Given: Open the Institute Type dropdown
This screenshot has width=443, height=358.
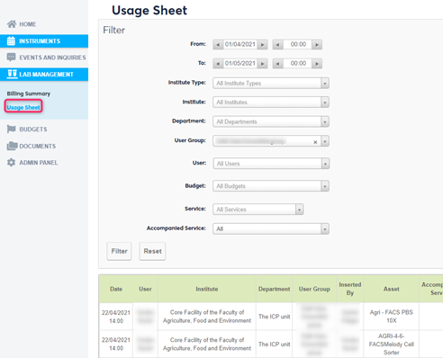Looking at the screenshot, I should [x=325, y=84].
